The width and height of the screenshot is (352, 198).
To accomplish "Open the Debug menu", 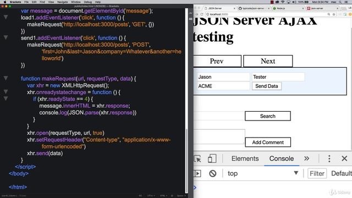I will point(88,2).
